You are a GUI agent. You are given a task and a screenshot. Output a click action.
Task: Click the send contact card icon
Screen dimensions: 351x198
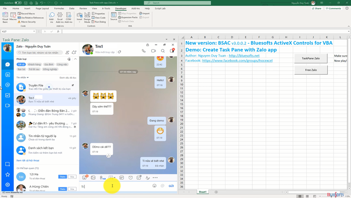(x=121, y=178)
